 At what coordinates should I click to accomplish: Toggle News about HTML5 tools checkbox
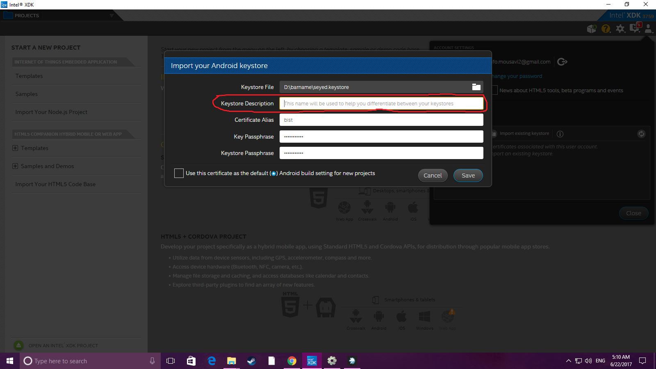click(494, 90)
